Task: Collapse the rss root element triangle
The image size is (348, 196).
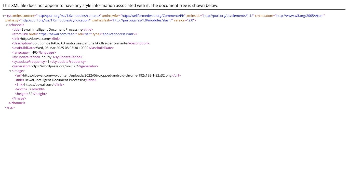Action: click(4, 16)
